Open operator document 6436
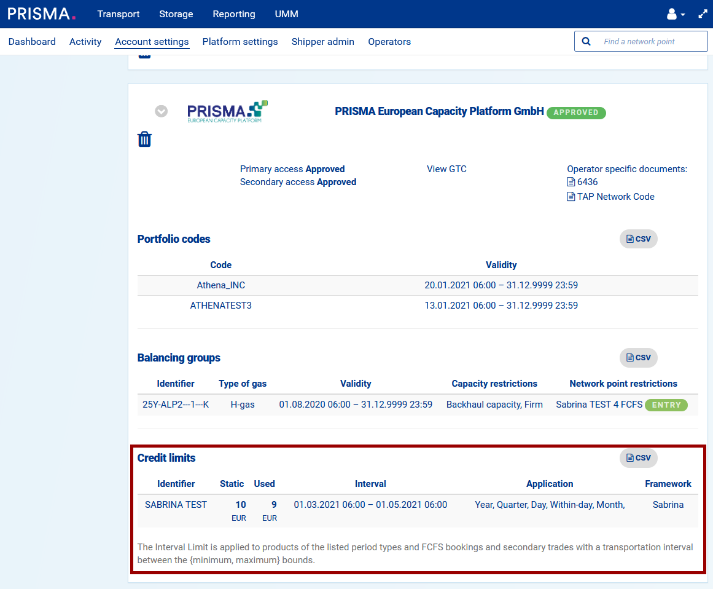This screenshot has height=589, width=713. [x=586, y=182]
